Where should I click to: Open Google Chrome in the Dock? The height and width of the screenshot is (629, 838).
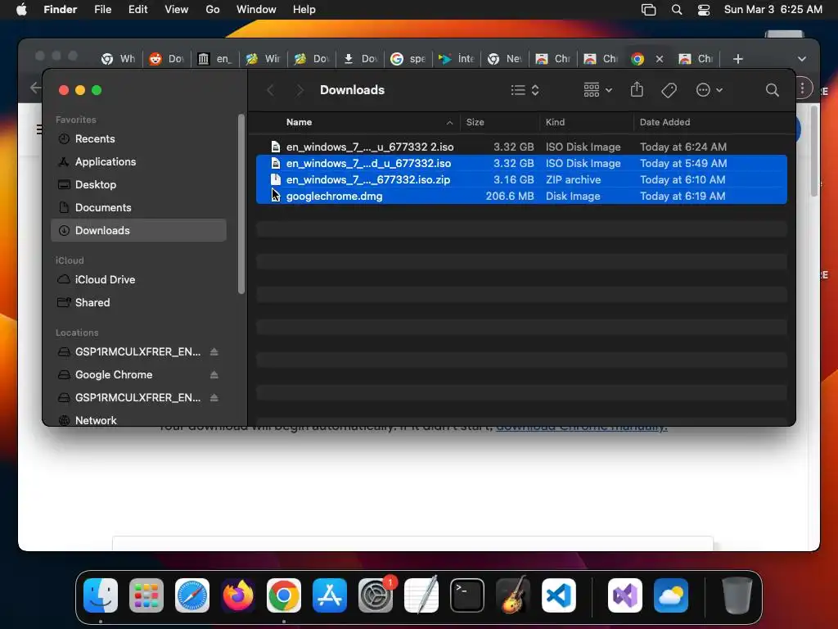[284, 595]
